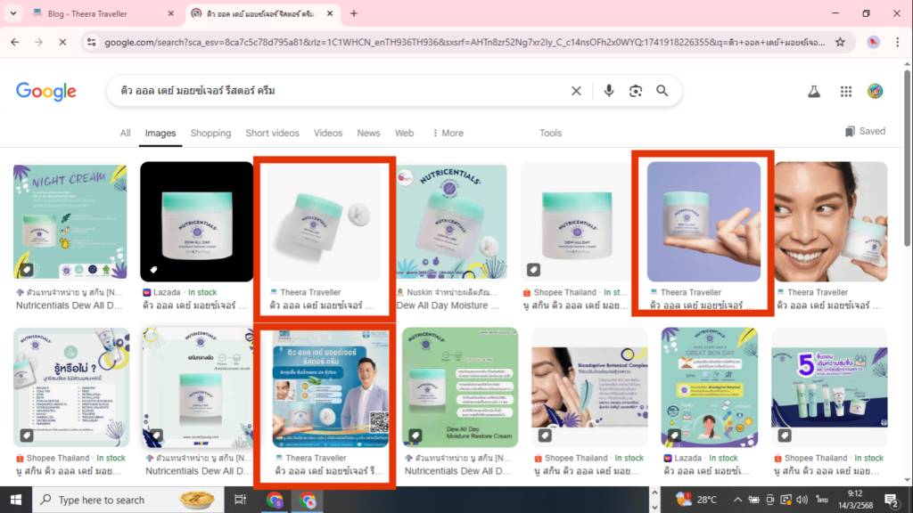
Task: Open Chrome's three-dot menu
Action: coord(897,40)
